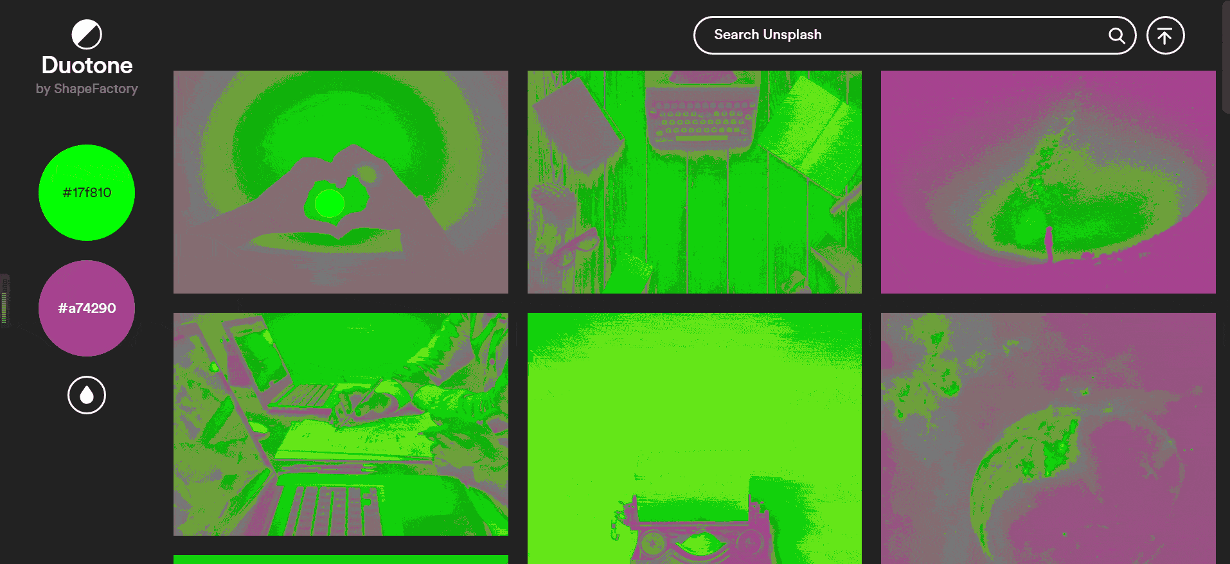The image size is (1230, 564).
Task: Select the heart-shaped hands sunset photo
Action: [341, 182]
